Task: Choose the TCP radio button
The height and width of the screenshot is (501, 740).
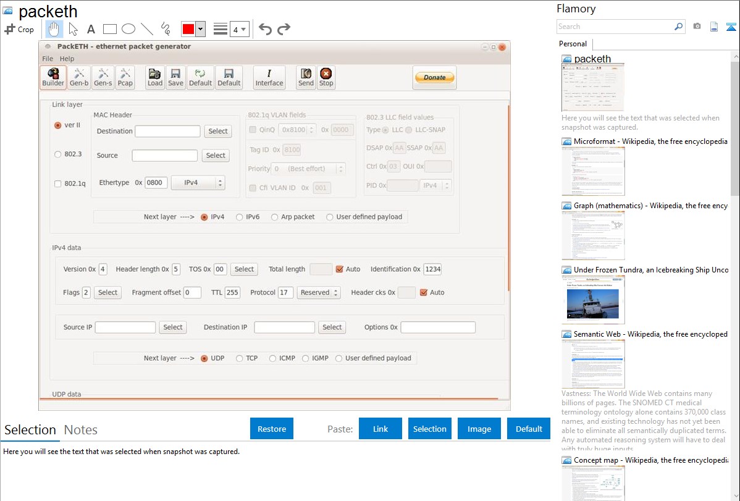Action: coord(240,358)
